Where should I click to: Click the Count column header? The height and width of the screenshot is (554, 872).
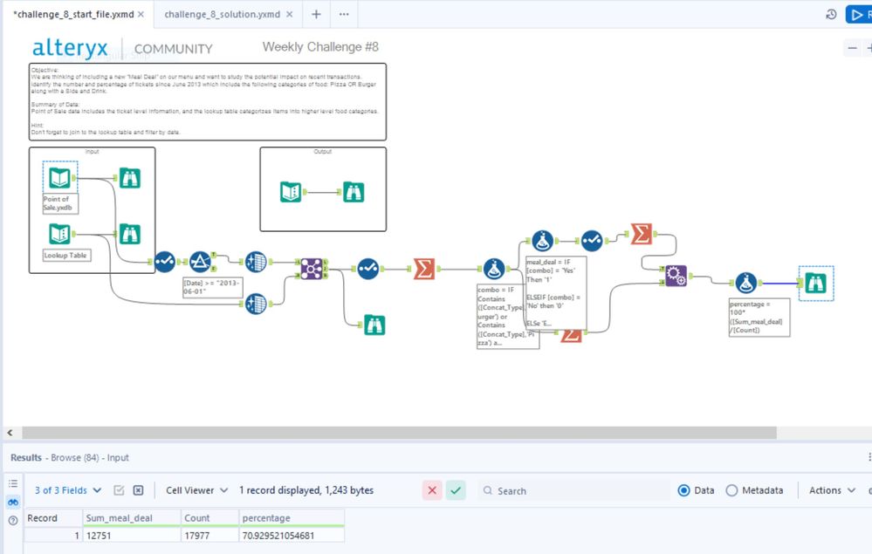pyautogui.click(x=210, y=518)
